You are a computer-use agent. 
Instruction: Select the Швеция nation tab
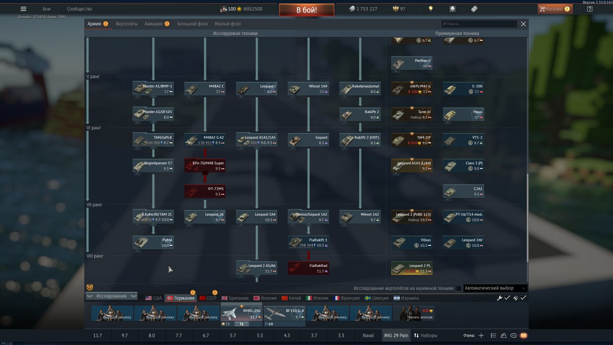[376, 298]
